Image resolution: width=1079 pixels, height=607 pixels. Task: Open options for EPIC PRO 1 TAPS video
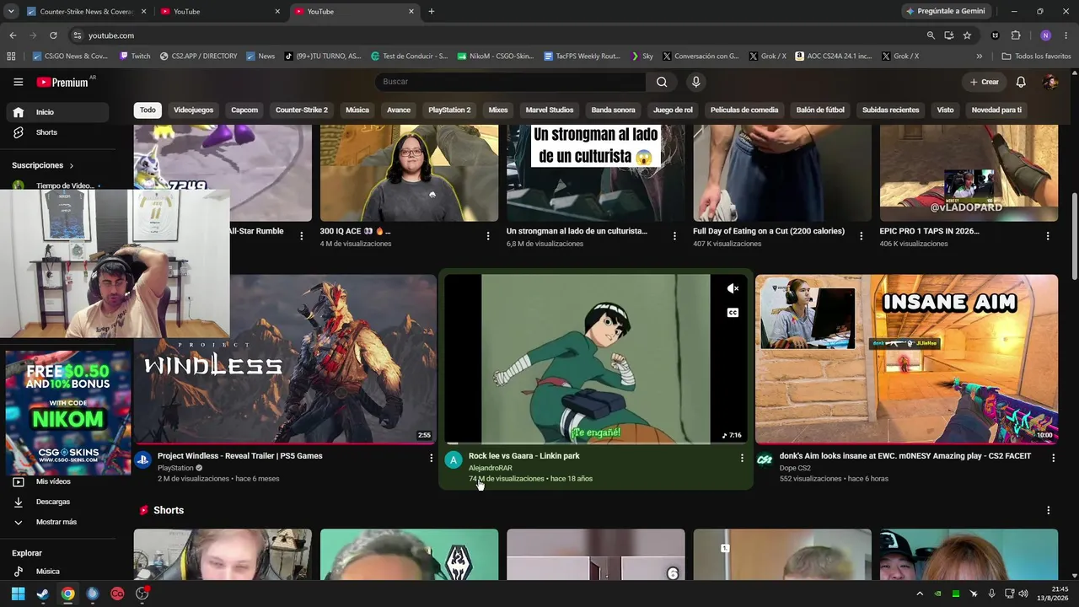click(x=1048, y=236)
